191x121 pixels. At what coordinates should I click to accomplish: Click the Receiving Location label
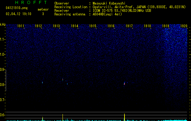[71, 7]
